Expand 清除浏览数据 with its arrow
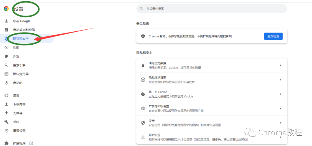Viewport: 312px width, 146px height. [280, 65]
